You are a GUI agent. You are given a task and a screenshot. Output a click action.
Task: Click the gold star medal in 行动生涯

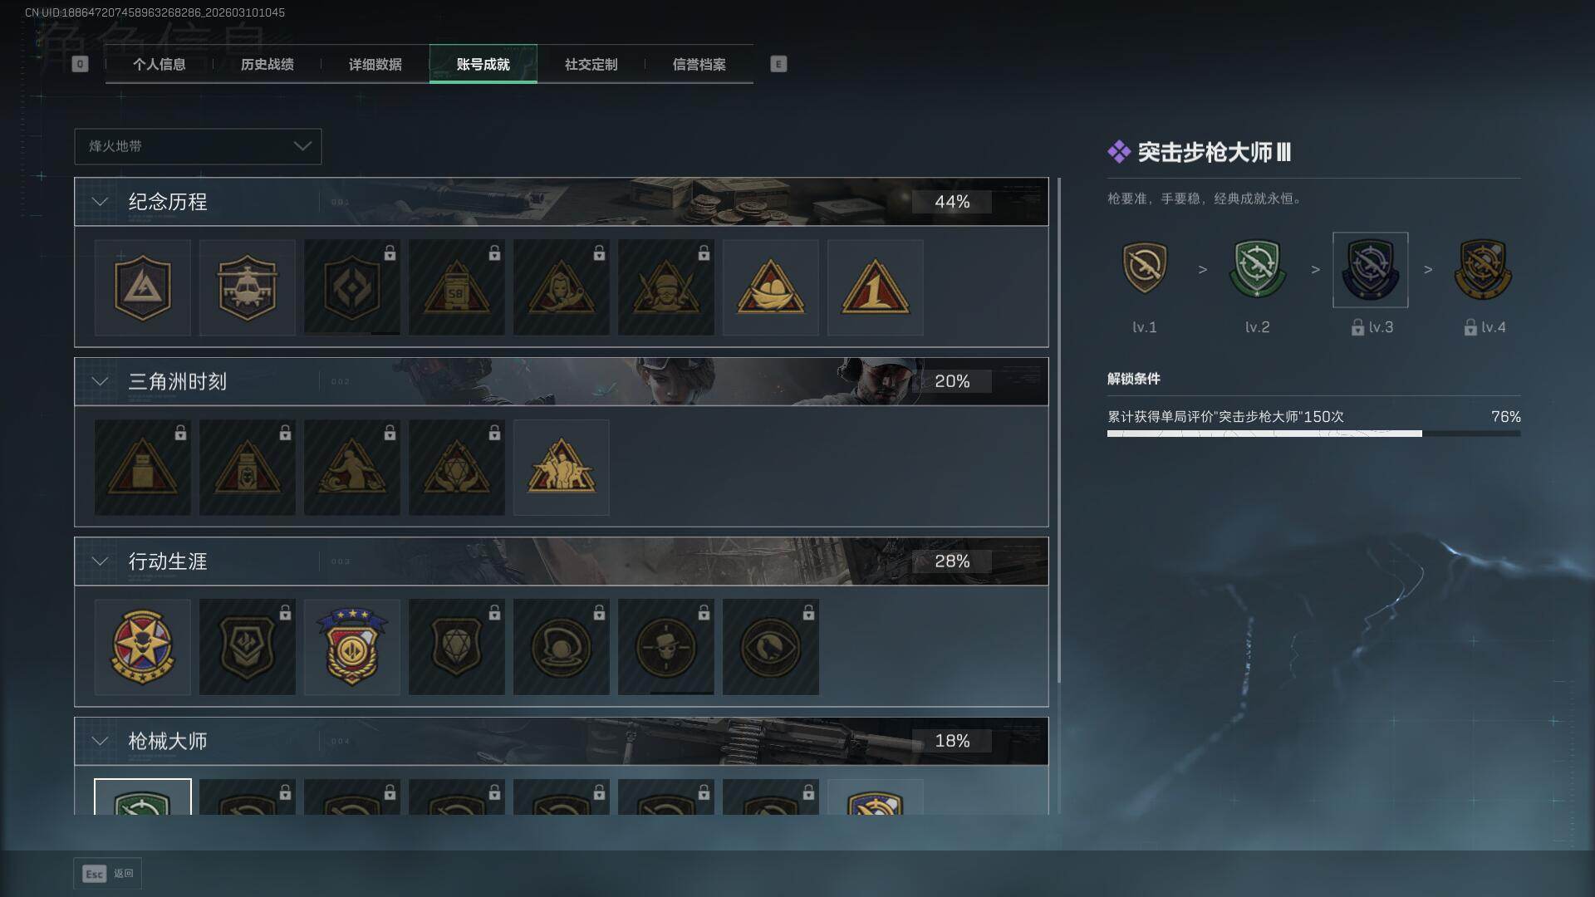[142, 647]
